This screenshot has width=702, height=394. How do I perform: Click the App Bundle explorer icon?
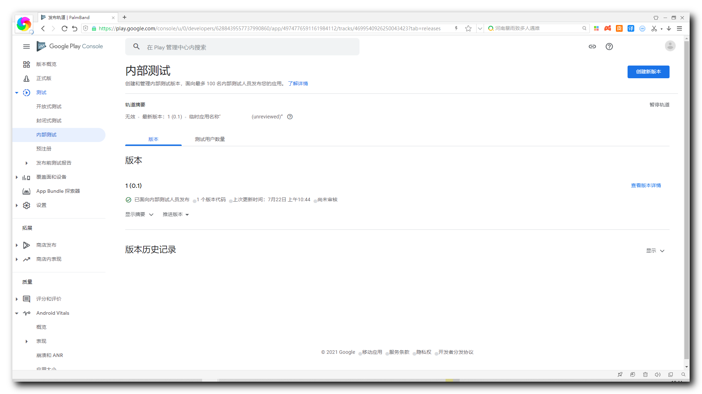click(x=26, y=191)
